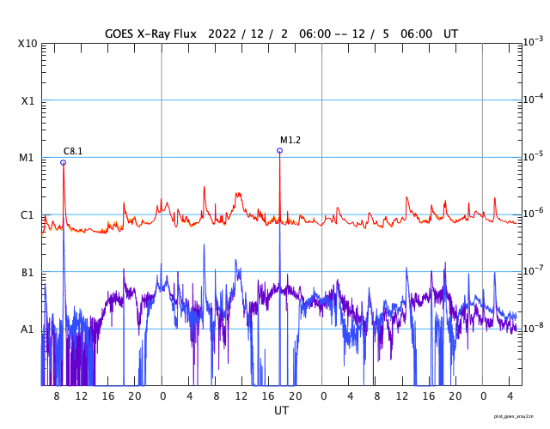The height and width of the screenshot is (429, 550).
Task: Select the M1.2 flare label
Action: pyautogui.click(x=290, y=140)
